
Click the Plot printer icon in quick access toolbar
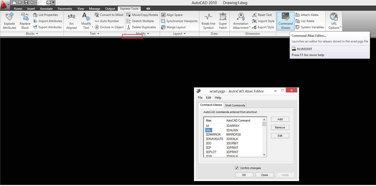click(48, 3)
